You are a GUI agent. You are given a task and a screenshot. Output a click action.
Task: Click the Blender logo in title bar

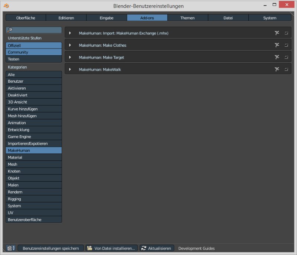(x=6, y=6)
